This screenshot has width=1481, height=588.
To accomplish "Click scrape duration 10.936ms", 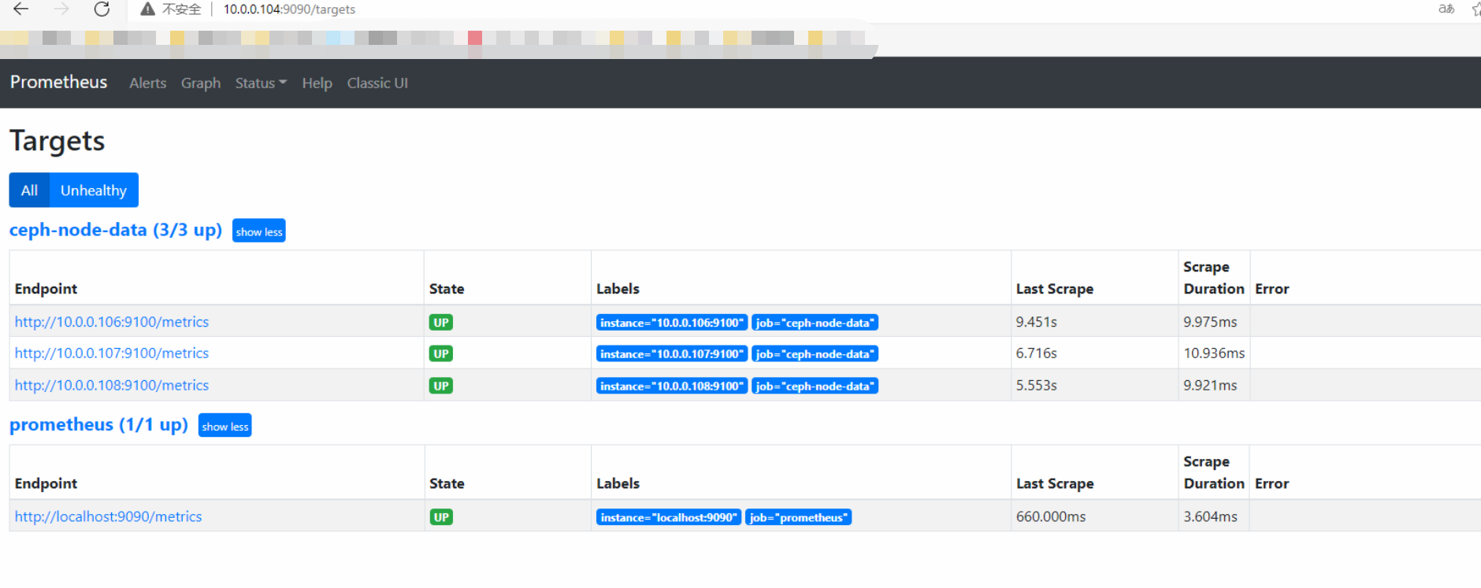I will pos(1214,353).
